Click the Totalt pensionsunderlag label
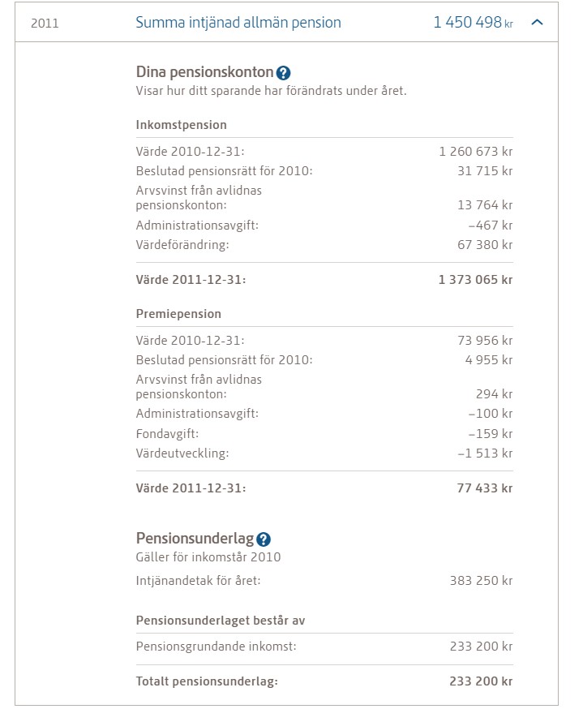Viewport: 583px width, 709px height. click(x=207, y=681)
